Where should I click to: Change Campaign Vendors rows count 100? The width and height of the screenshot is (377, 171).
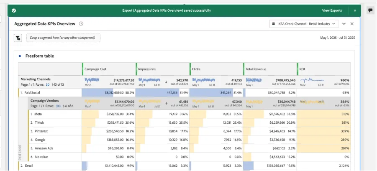click(x=58, y=106)
